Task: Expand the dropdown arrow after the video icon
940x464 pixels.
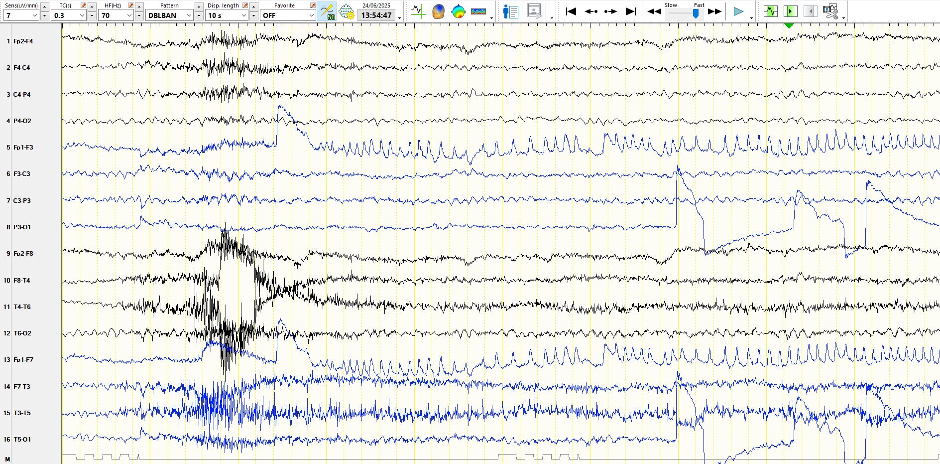Action: (552, 17)
